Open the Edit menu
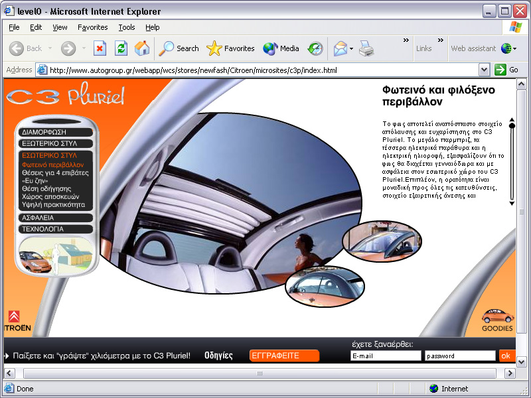 [36, 27]
